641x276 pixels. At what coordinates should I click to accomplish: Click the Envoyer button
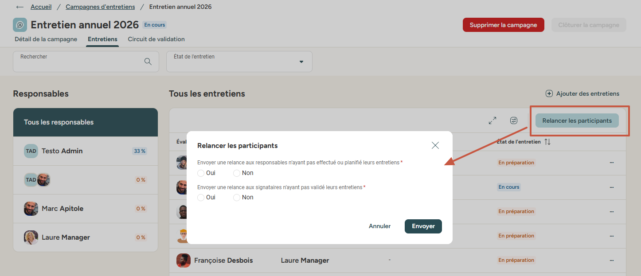[x=423, y=226]
